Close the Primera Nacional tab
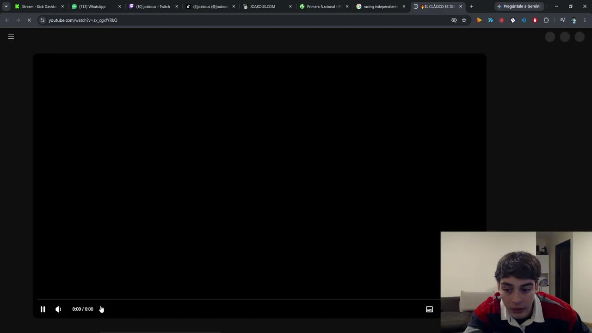 347,6
